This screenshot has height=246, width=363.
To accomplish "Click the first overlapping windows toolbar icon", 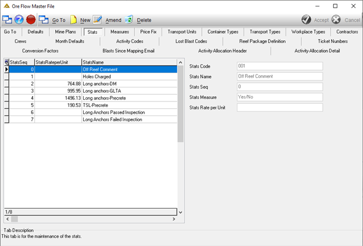I will [x=7, y=20].
